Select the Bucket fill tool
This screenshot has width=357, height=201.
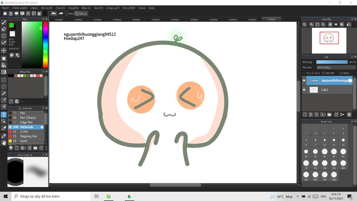[3, 65]
